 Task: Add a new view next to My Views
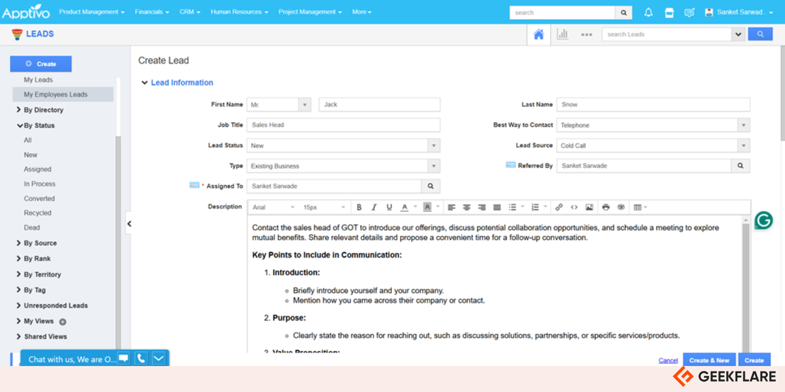[x=63, y=322]
